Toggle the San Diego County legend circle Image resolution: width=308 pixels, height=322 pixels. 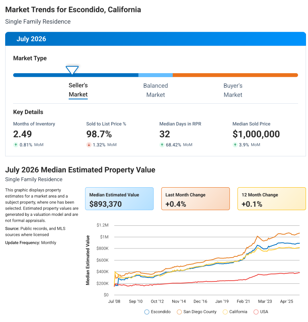click(x=179, y=312)
